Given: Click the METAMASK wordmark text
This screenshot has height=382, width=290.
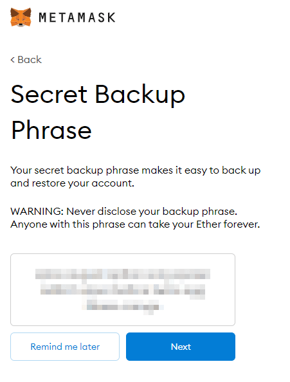Looking at the screenshot, I should pos(77,17).
